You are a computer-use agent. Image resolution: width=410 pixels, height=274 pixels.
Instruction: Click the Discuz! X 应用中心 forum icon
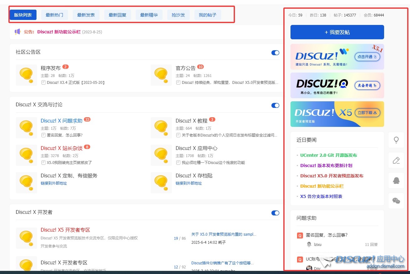[x=161, y=155]
